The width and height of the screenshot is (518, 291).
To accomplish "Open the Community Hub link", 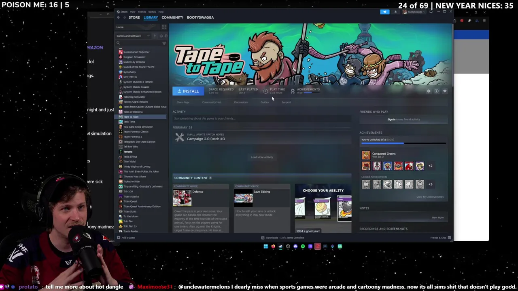I will (x=212, y=102).
